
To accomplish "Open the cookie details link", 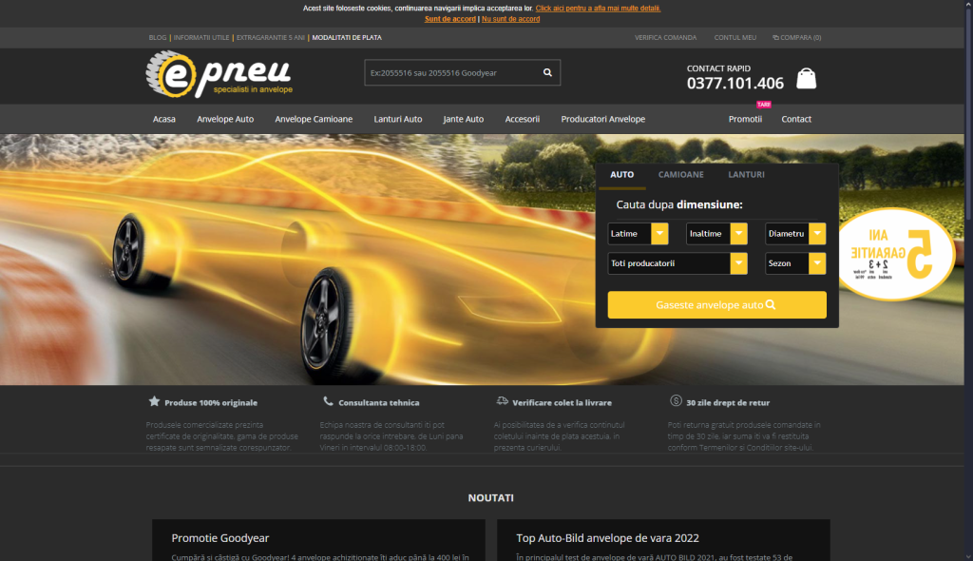I will click(x=599, y=8).
